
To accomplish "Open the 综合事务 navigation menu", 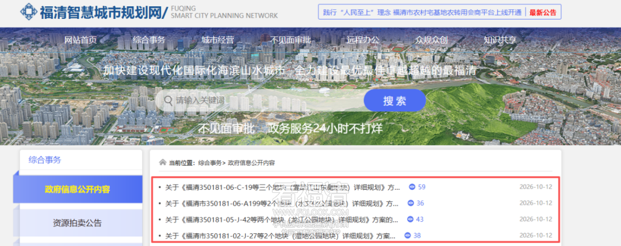I will [149, 40].
